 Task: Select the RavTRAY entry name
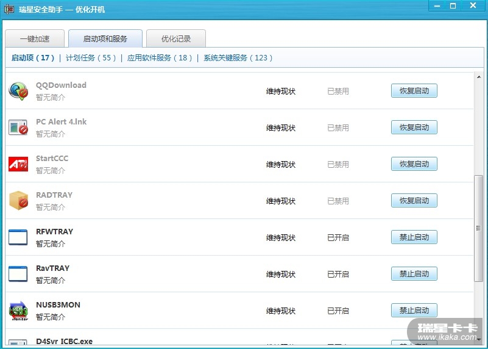click(x=52, y=268)
